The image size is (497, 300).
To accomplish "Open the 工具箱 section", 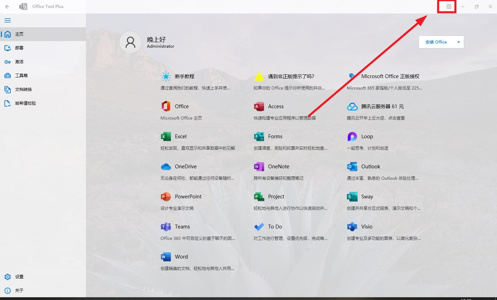I will point(20,75).
